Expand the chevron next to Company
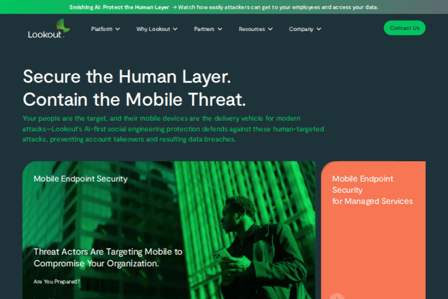Screen dimensions: 448x299 (x=319, y=29)
